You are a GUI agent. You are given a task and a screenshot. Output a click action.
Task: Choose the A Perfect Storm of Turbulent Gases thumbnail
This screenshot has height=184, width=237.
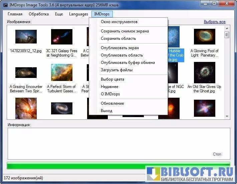pyautogui.click(x=61, y=73)
